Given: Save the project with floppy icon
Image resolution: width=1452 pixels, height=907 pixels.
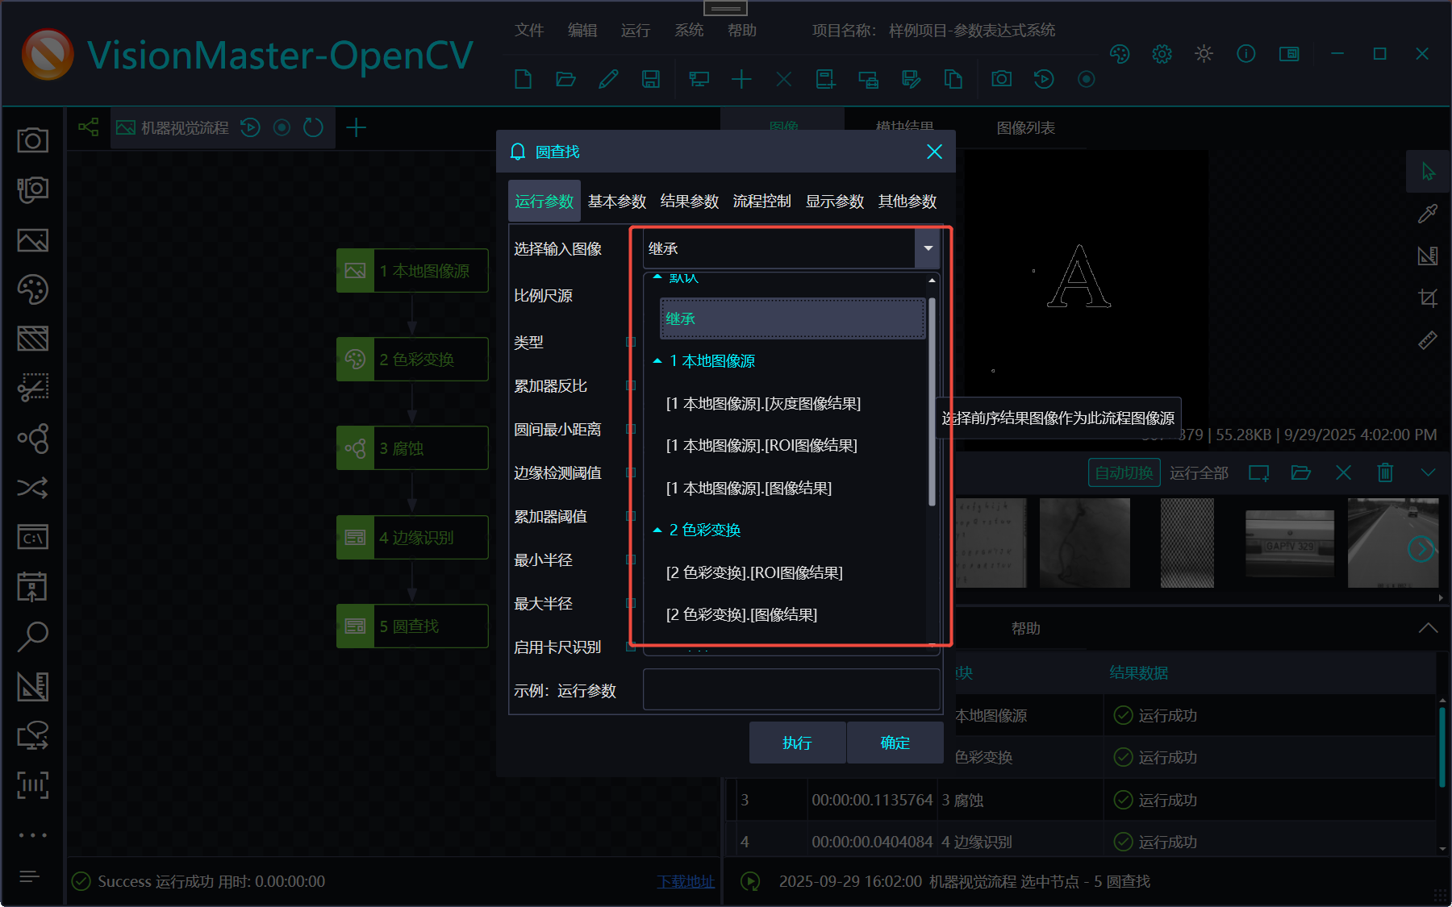Looking at the screenshot, I should [x=650, y=79].
